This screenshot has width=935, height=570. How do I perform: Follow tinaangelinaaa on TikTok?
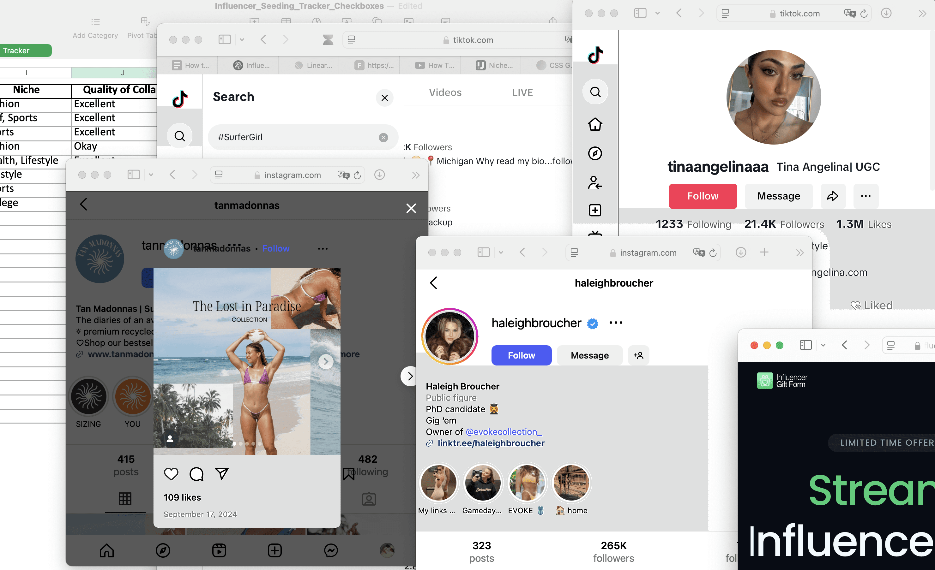click(x=703, y=196)
